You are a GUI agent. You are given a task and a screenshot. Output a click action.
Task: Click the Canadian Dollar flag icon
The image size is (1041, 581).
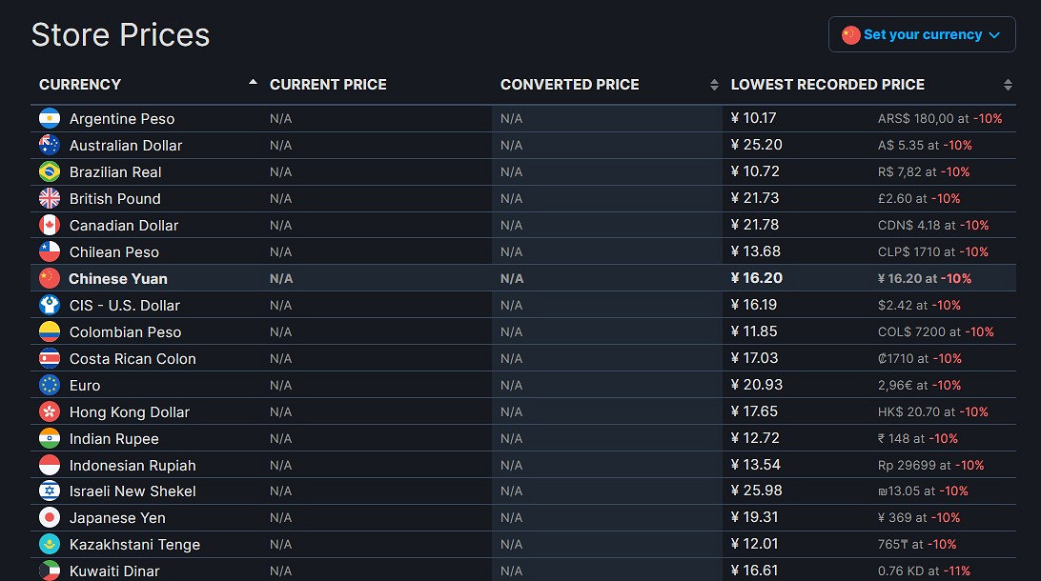click(x=50, y=225)
